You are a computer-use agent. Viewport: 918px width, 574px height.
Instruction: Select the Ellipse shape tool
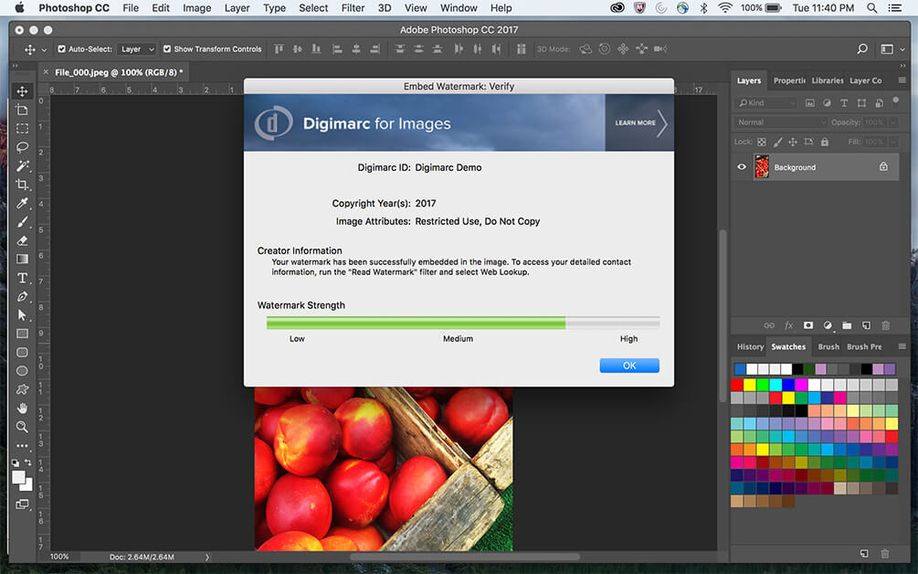click(x=22, y=371)
